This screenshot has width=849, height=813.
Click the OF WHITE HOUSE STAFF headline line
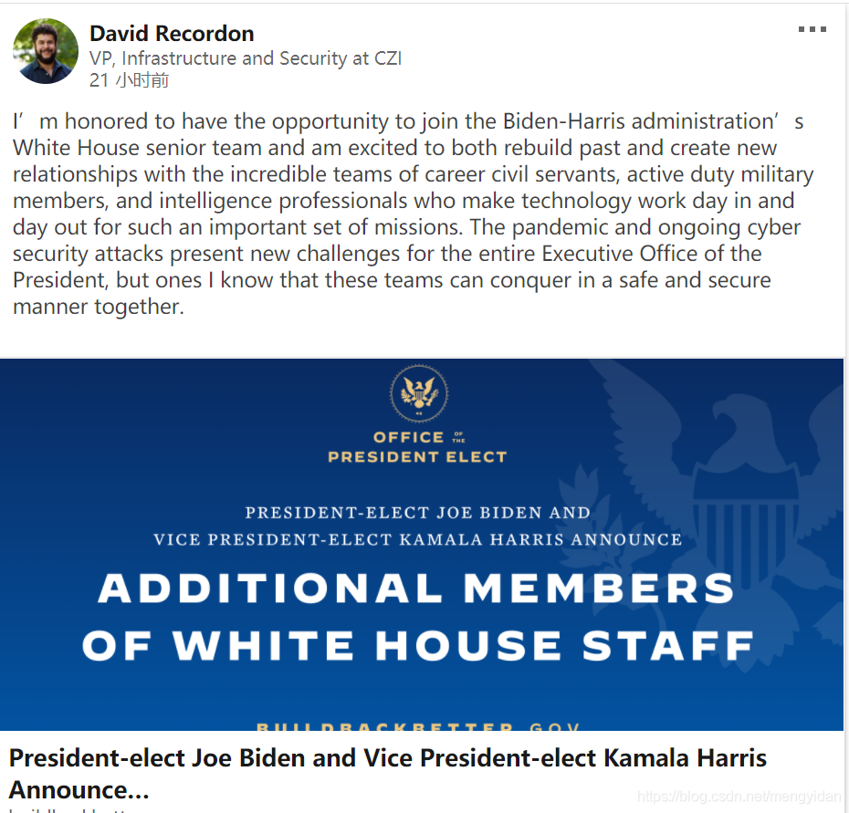(x=418, y=645)
